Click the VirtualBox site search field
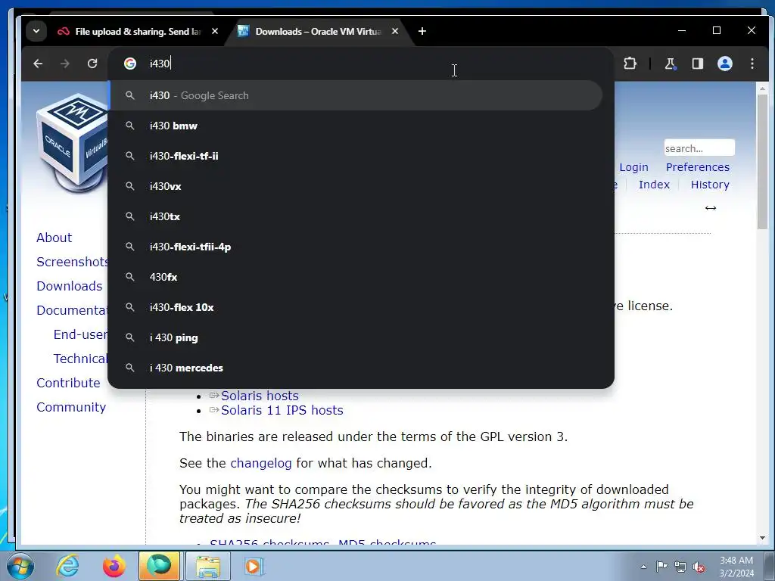Image resolution: width=775 pixels, height=581 pixels. point(699,148)
